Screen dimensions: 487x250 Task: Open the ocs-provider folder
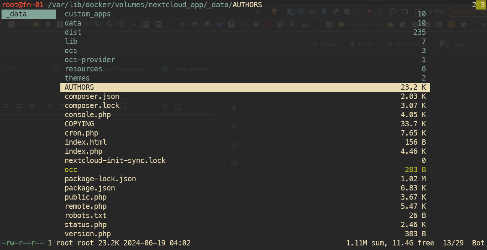click(90, 60)
